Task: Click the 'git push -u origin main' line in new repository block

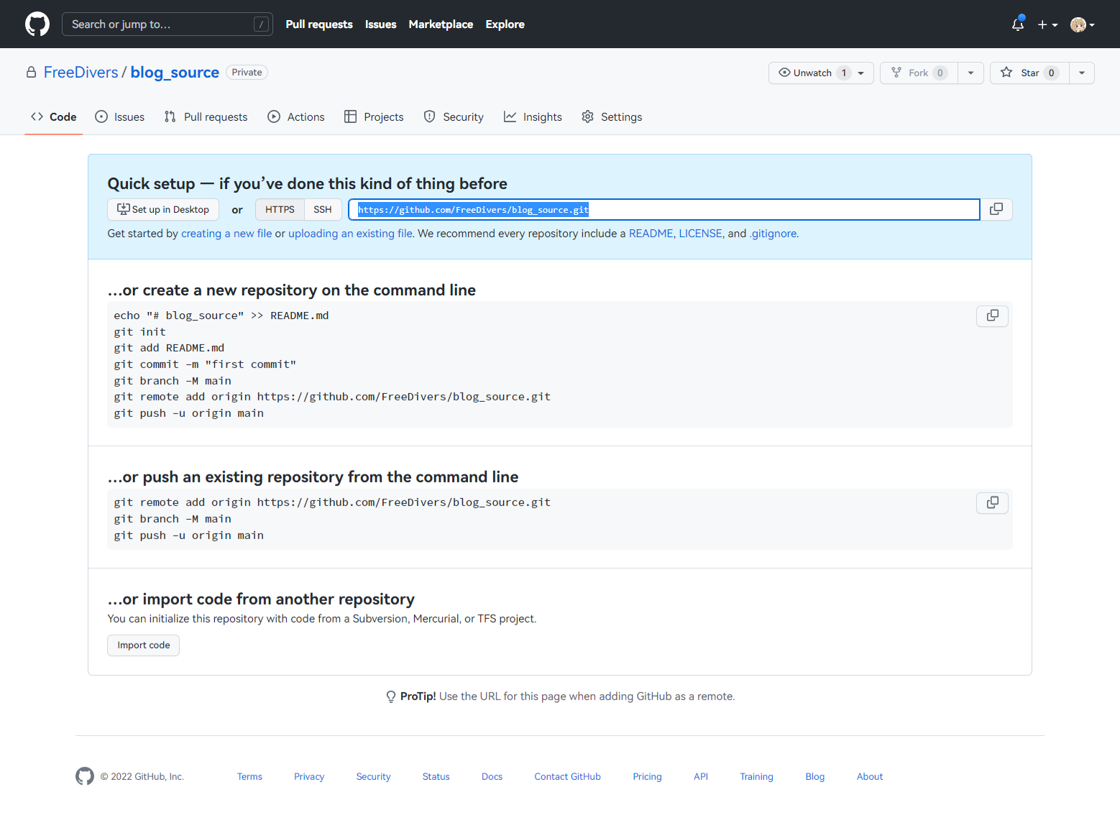Action: click(x=188, y=413)
